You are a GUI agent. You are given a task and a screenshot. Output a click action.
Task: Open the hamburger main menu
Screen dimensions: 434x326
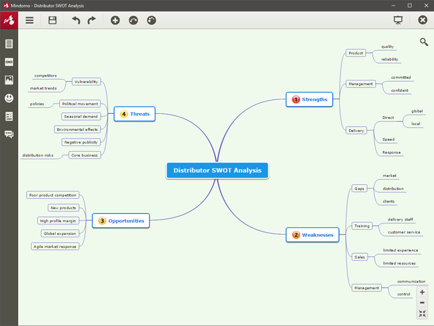(x=29, y=20)
